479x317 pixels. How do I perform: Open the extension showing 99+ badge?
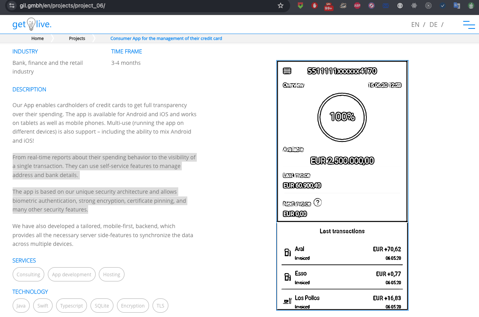pos(328,6)
